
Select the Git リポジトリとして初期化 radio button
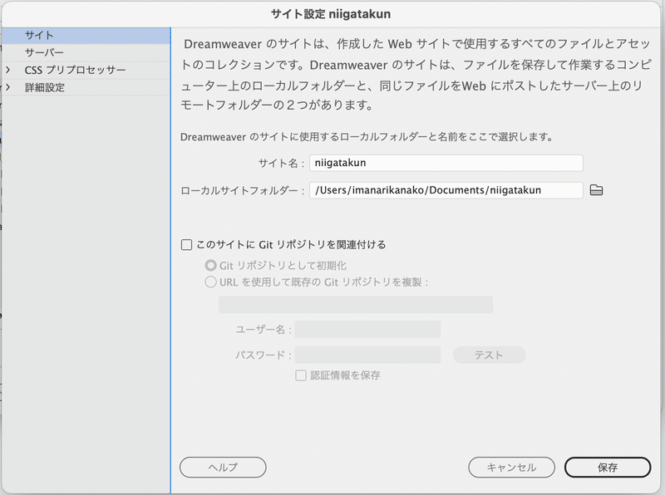(211, 266)
